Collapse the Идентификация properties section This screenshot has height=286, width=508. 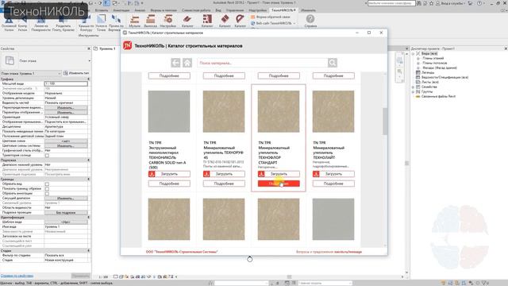pos(88,217)
